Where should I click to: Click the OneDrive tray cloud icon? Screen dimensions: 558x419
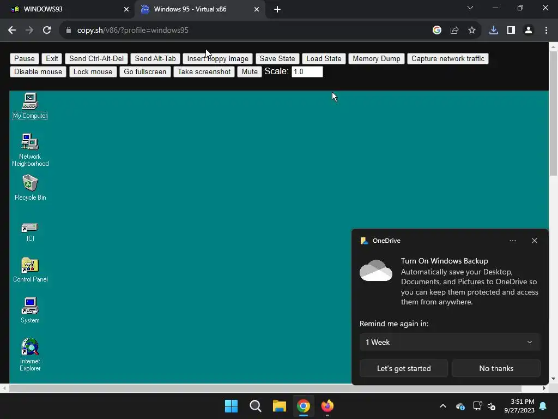tap(460, 406)
